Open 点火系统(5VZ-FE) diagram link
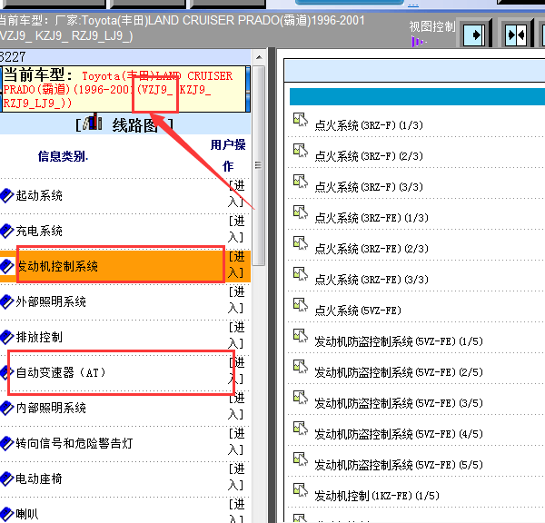545x523 pixels. tap(358, 311)
